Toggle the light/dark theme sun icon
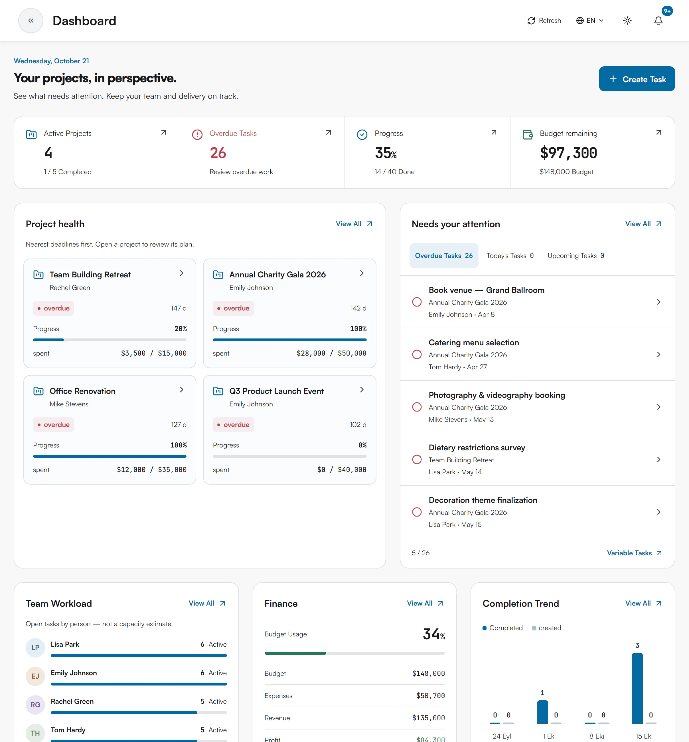Image resolution: width=689 pixels, height=742 pixels. pos(627,21)
